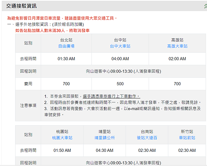Click the 500 fee cell
207x166 pixels.
120,84
